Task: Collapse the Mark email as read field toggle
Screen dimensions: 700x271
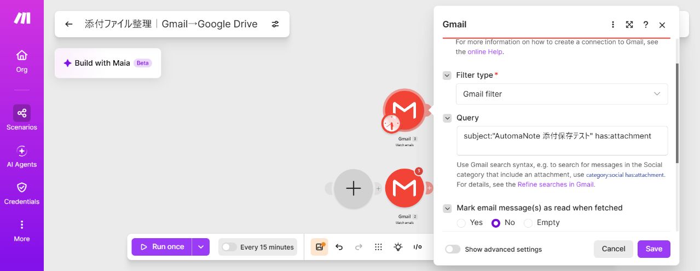Action: [x=447, y=208]
